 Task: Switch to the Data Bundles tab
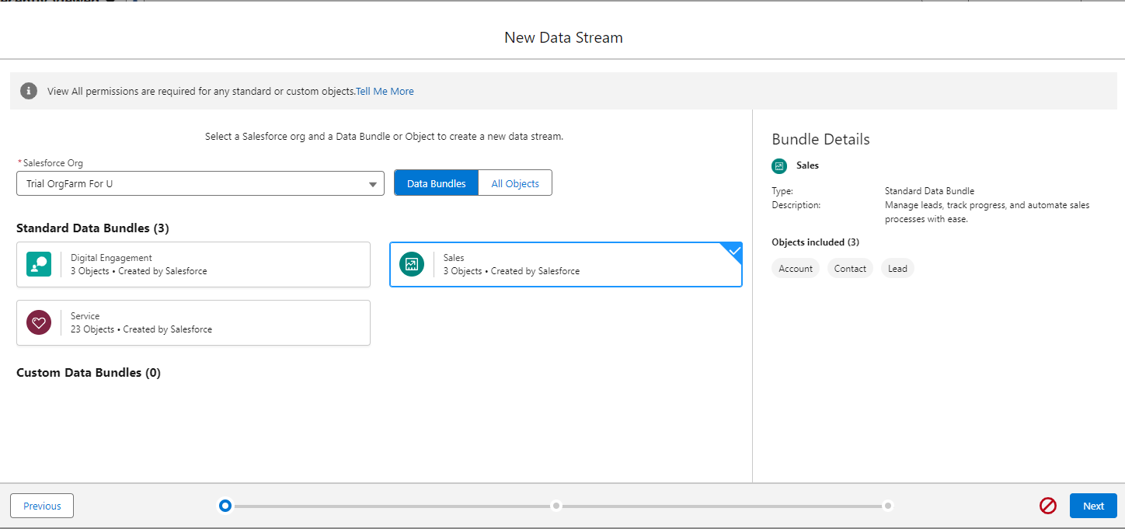point(437,183)
